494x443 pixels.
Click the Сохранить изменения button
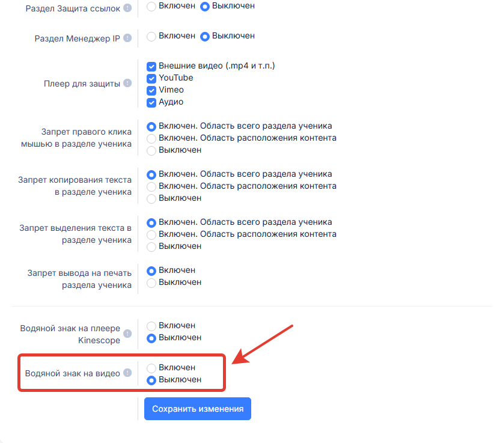(198, 409)
